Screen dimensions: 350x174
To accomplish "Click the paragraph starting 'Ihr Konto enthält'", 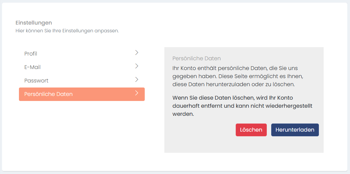I will (235, 76).
